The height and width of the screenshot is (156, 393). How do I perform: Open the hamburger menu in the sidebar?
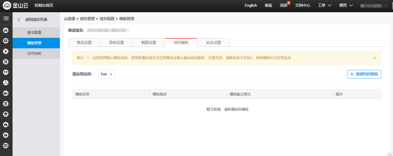click(x=6, y=19)
